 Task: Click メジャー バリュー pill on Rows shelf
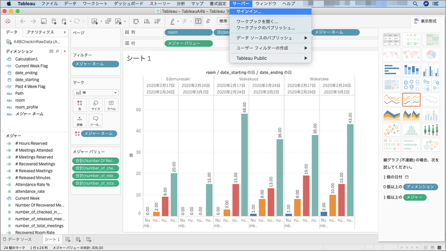(188, 44)
